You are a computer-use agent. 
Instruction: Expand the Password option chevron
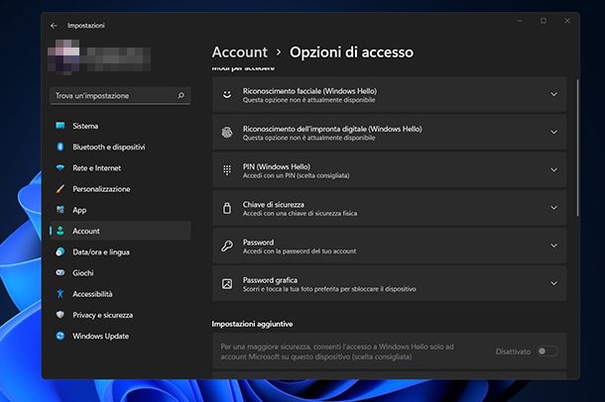coord(553,246)
